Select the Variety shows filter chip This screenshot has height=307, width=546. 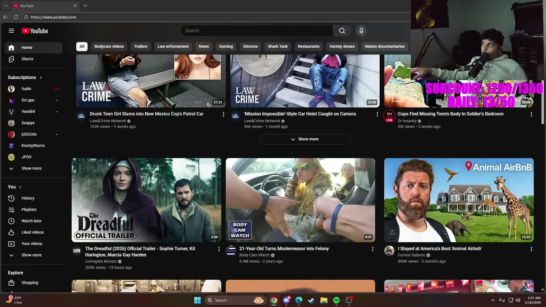[x=342, y=46]
